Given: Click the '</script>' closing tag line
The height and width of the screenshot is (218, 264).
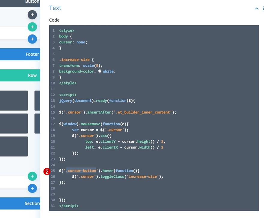Looking at the screenshot, I should pyautogui.click(x=69, y=206).
